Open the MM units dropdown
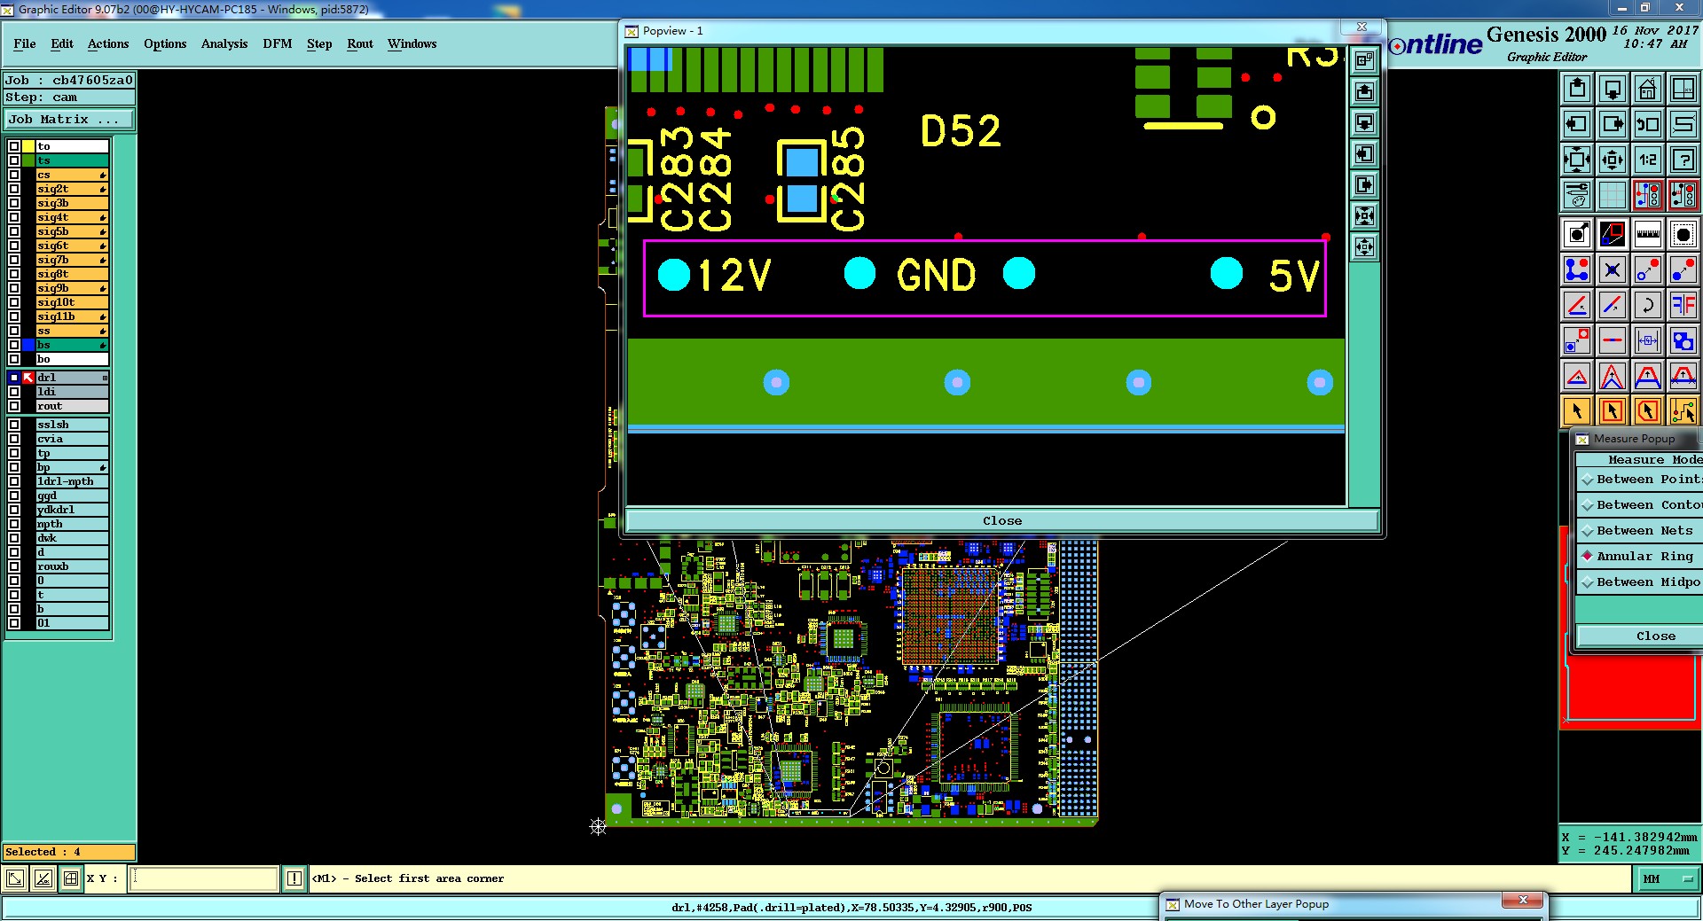This screenshot has height=921, width=1703. 1668,878
